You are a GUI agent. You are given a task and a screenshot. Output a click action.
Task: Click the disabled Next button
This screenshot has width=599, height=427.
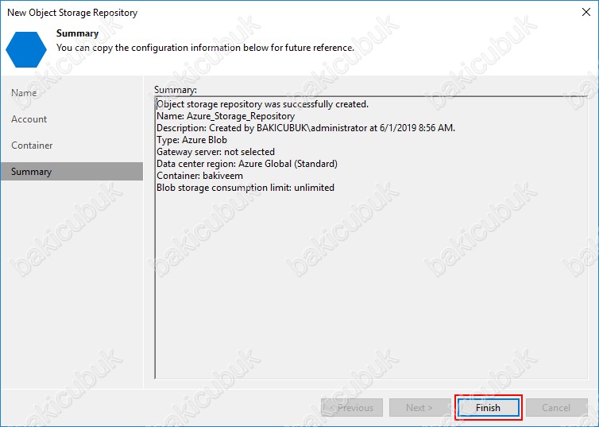click(419, 407)
